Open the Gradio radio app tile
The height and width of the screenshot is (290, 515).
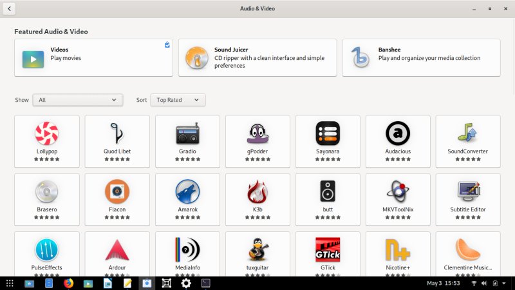pos(187,141)
